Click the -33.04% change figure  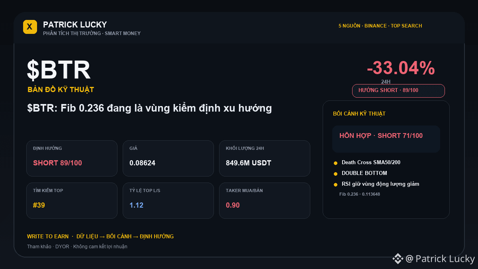click(401, 68)
